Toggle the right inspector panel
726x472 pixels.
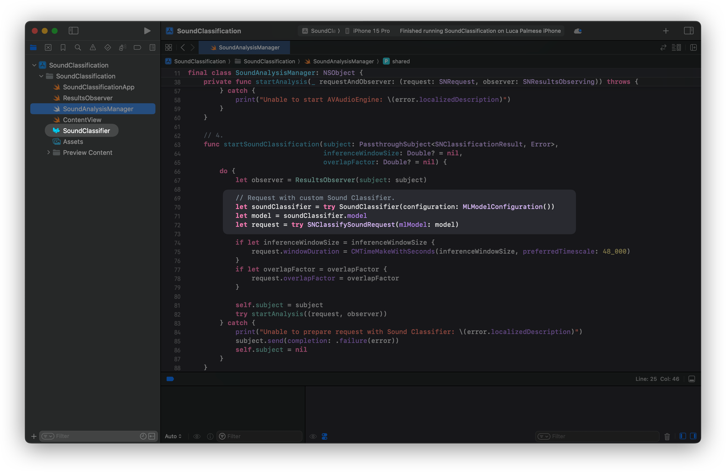click(688, 31)
